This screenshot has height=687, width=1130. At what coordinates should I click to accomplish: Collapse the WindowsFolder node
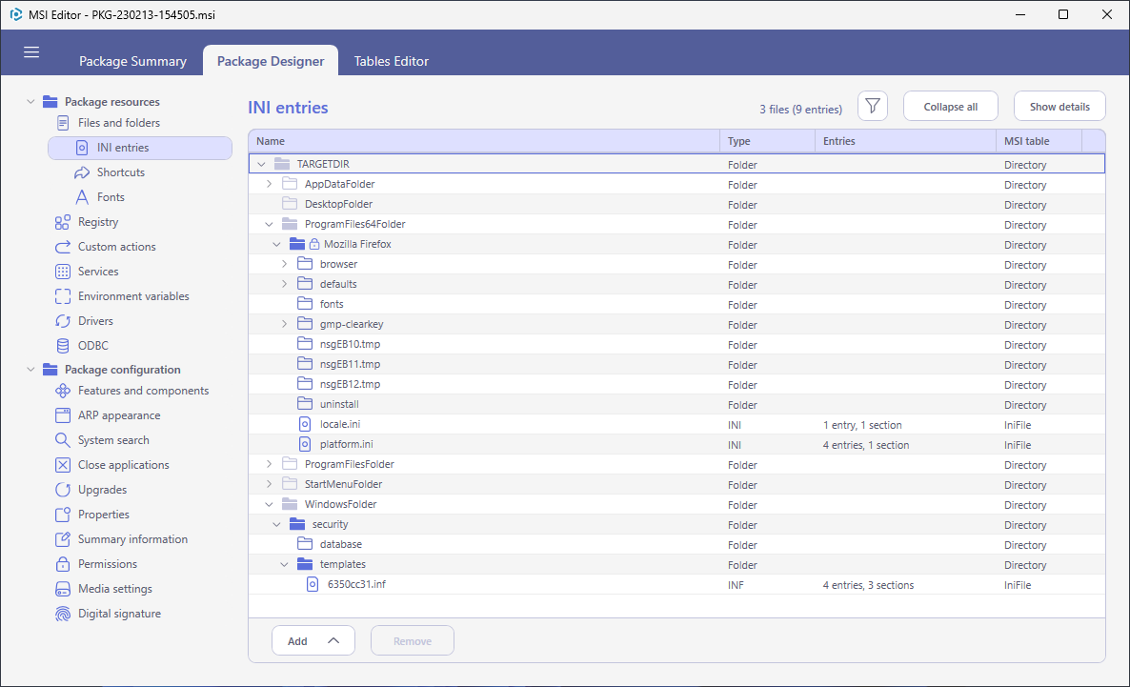click(x=269, y=505)
